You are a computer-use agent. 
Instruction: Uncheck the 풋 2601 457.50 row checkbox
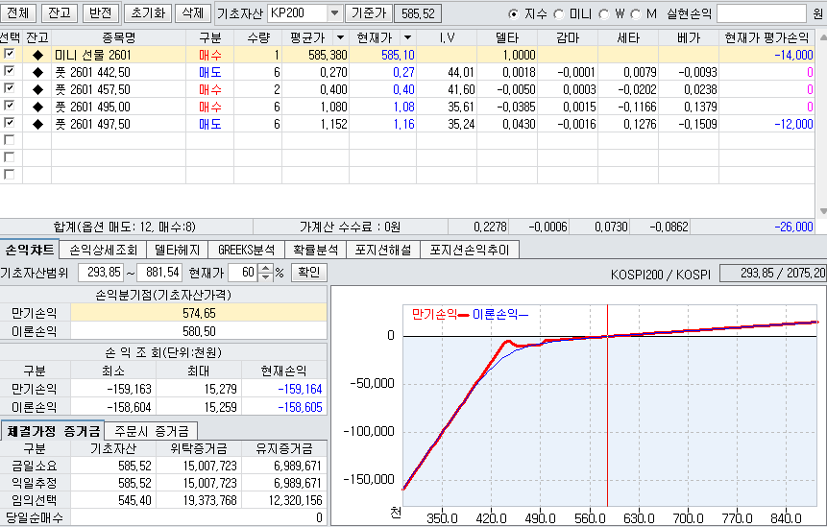coord(9,88)
